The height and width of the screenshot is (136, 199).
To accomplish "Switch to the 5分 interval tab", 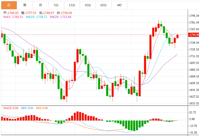I will 56,5.
